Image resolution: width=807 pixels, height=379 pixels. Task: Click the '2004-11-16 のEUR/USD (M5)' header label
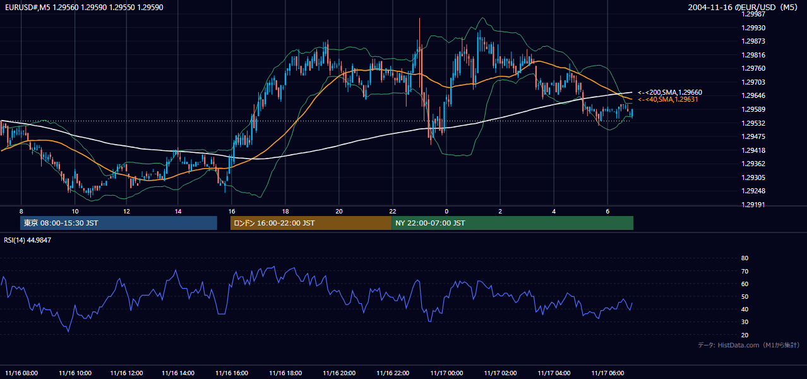click(744, 7)
